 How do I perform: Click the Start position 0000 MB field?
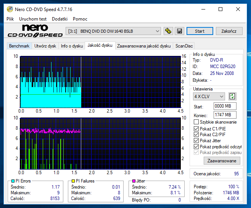point(225,106)
